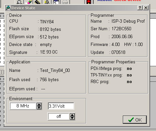
Task: Click the magnifier check-device toolbar icon
Action: click(x=19, y=2)
